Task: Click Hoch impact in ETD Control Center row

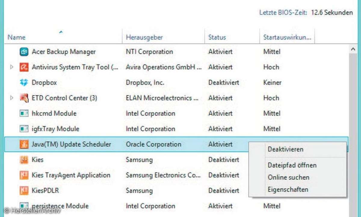Action: [x=271, y=98]
